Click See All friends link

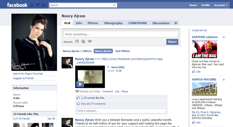click(51, 119)
